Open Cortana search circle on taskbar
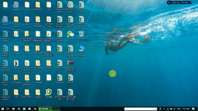 click(8, 109)
